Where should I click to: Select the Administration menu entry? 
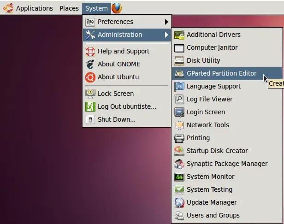(127, 35)
